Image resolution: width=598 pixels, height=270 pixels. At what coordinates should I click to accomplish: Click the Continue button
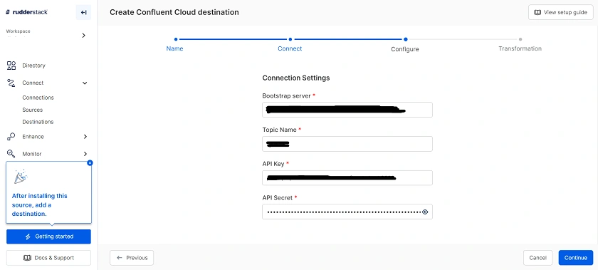coord(576,258)
